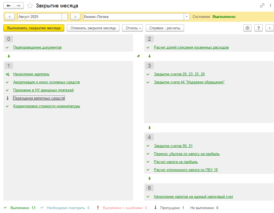Open help with the question mark button

click(x=259, y=28)
